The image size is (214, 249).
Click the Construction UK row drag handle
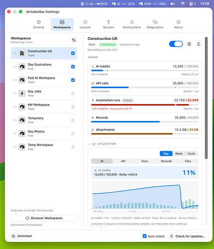point(15,53)
